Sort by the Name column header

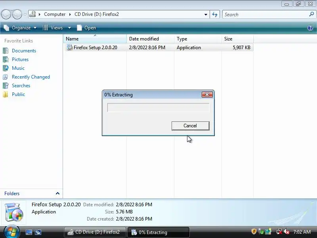pyautogui.click(x=95, y=38)
